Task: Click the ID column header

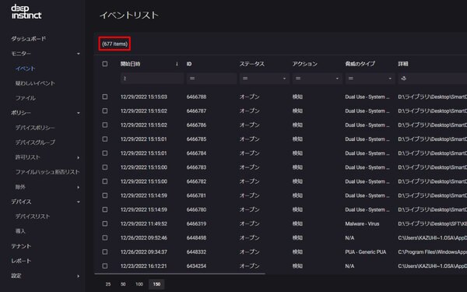Action: [x=189, y=64]
